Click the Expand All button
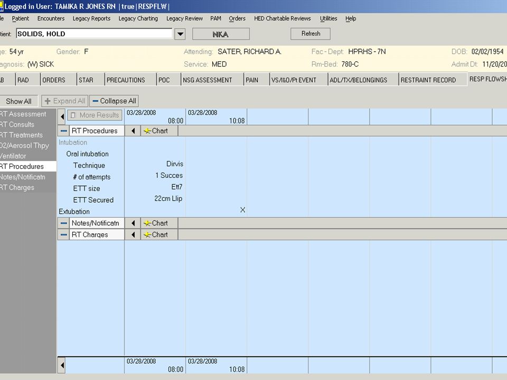The width and height of the screenshot is (507, 380). pyautogui.click(x=64, y=101)
